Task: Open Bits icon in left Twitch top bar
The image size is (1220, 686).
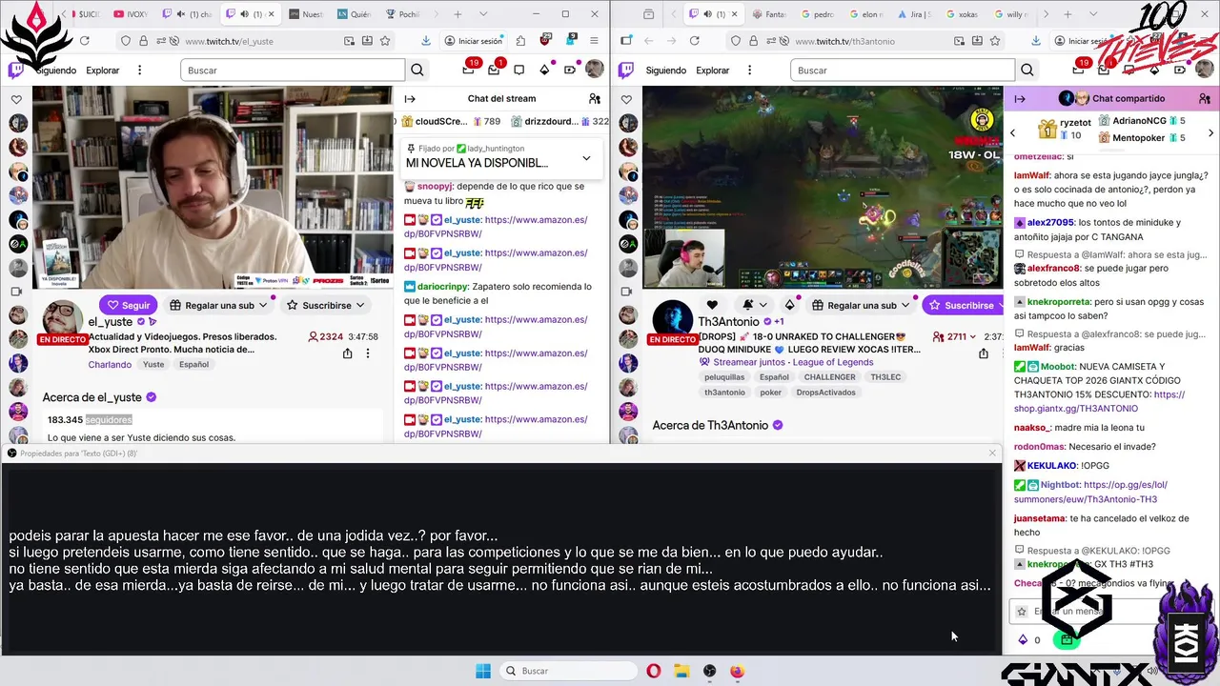Action: pos(544,70)
